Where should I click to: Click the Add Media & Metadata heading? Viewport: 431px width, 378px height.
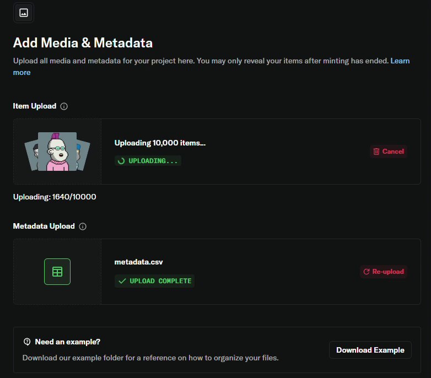pos(83,43)
